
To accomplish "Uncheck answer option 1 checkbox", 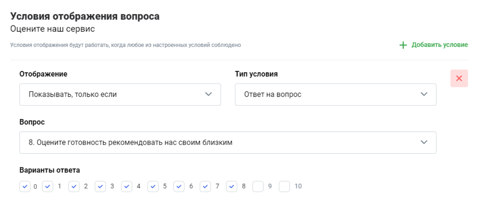I will pos(47,187).
